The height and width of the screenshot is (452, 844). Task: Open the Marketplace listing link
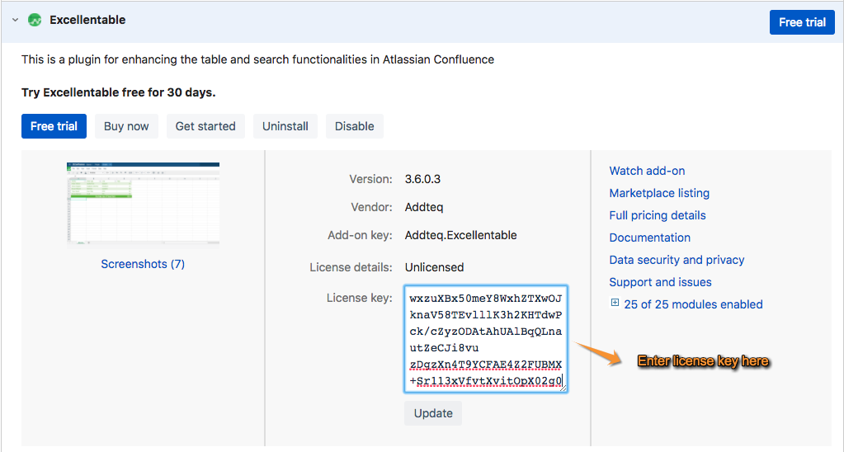[x=659, y=193]
